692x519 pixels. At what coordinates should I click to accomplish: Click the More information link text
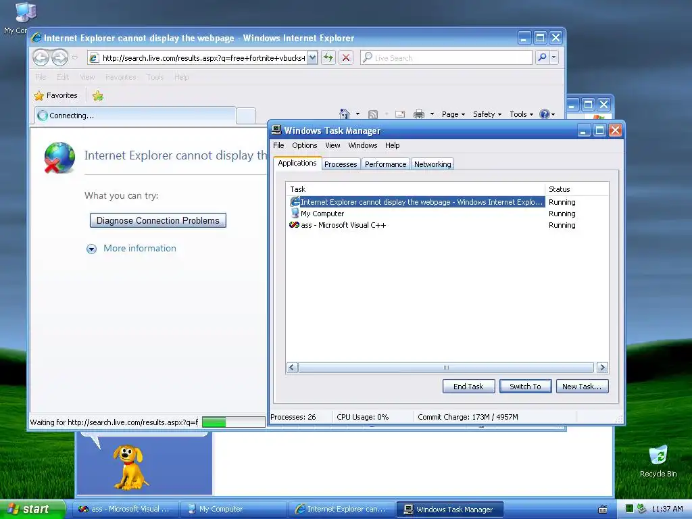click(x=140, y=249)
